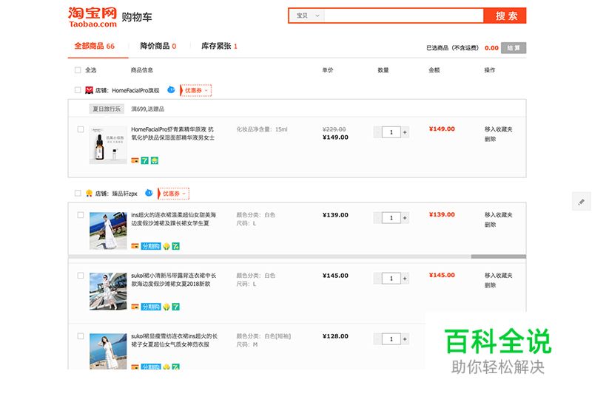Open sukol裙显瘦雪纺 product thumbnail
Screen dimensions: 592x402
[x=108, y=351]
